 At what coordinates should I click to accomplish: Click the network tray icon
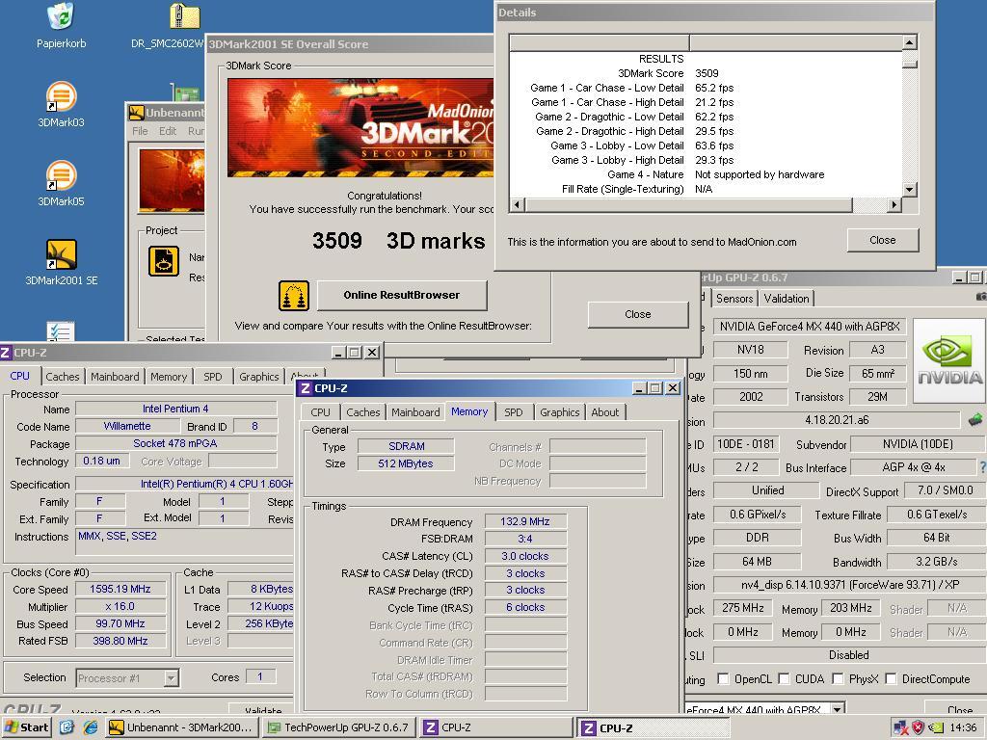point(901,727)
